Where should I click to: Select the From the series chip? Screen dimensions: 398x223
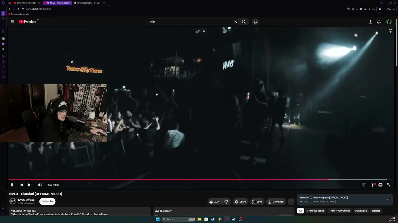coord(316,211)
